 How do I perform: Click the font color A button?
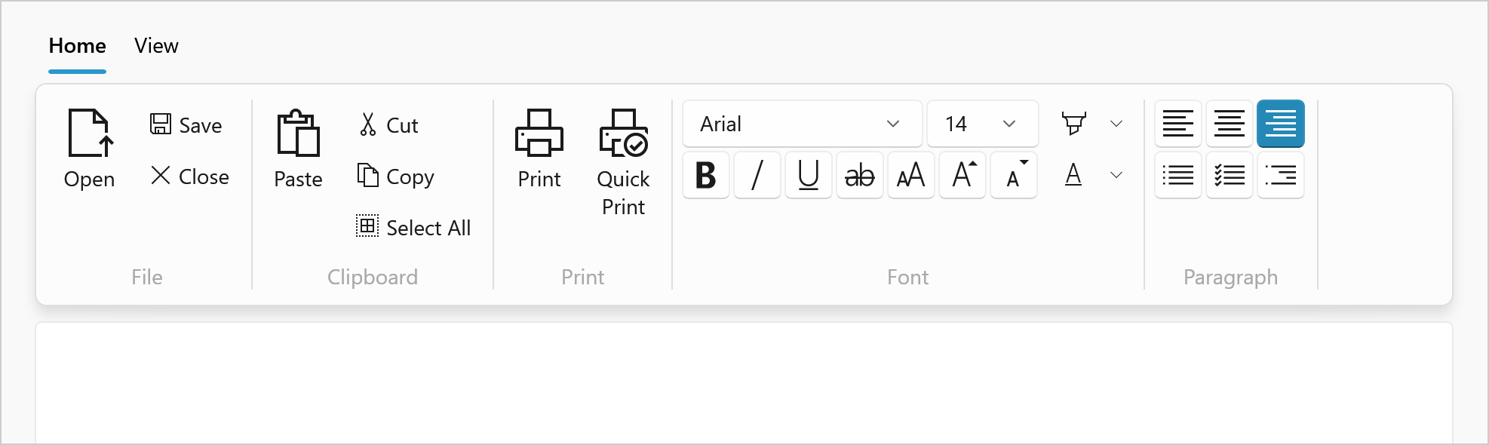click(1073, 176)
